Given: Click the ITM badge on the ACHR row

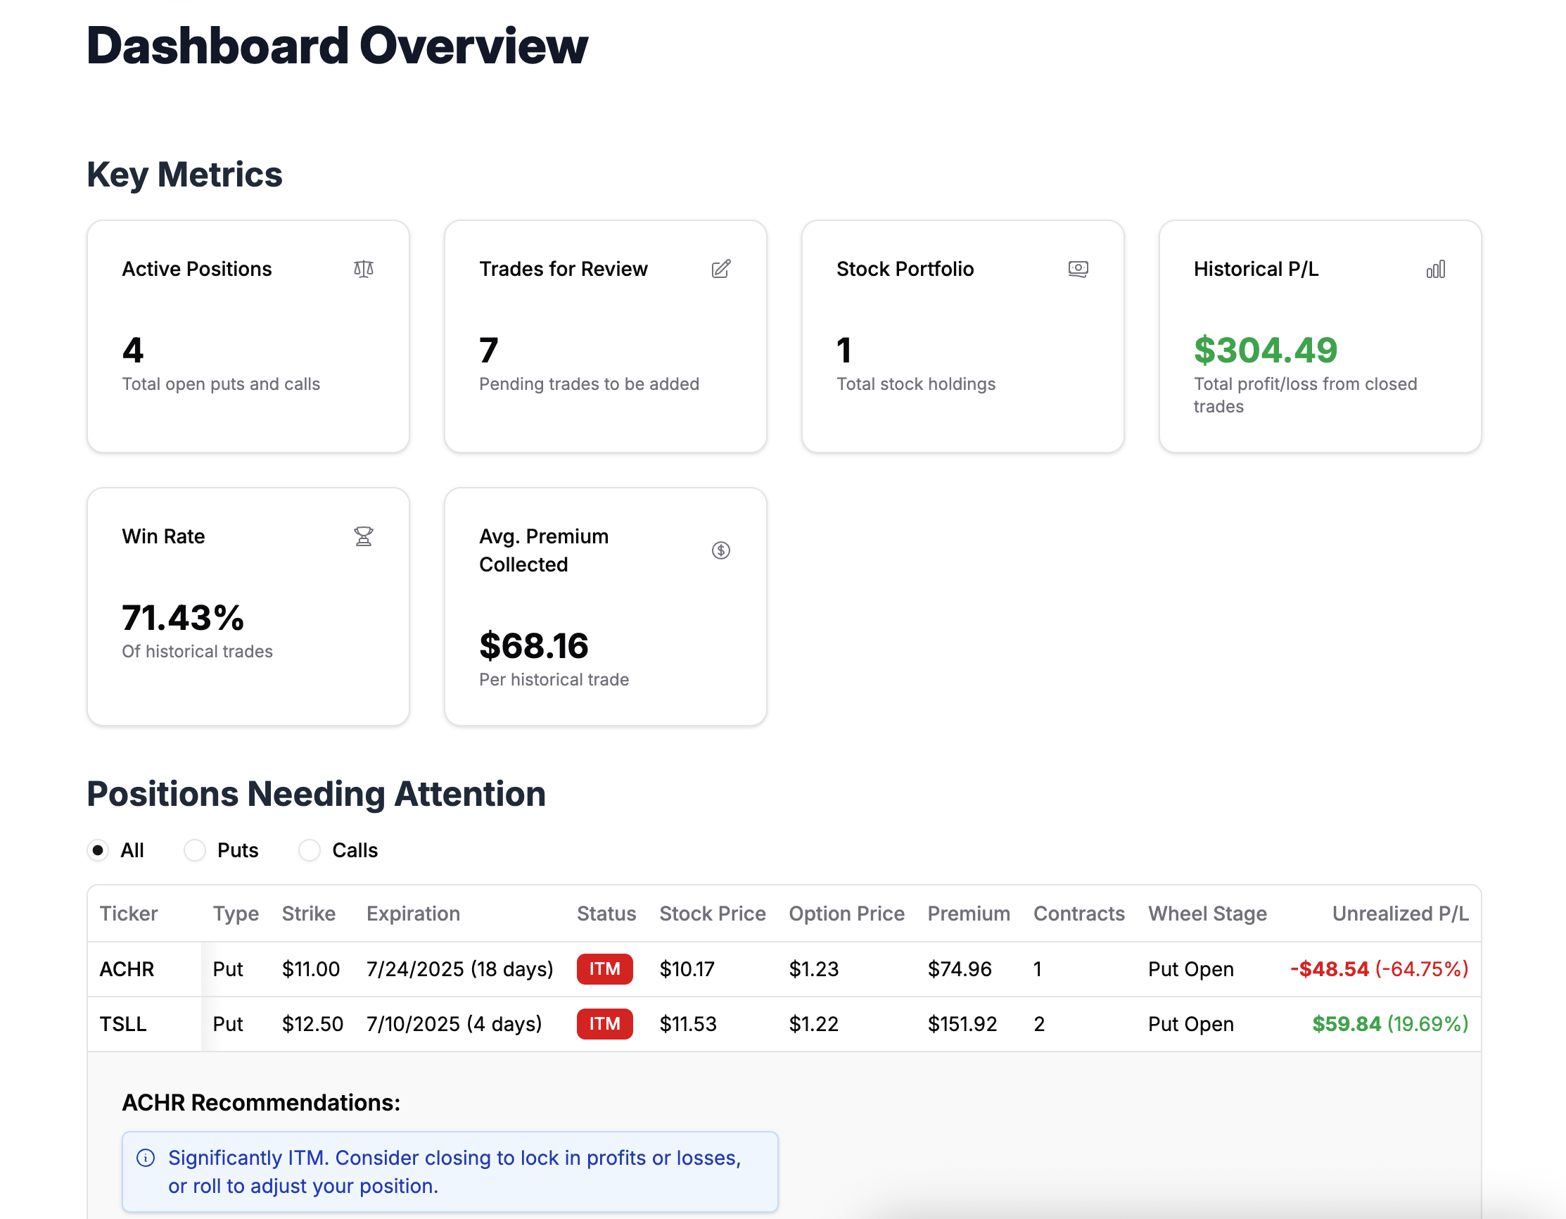Looking at the screenshot, I should click(x=604, y=969).
